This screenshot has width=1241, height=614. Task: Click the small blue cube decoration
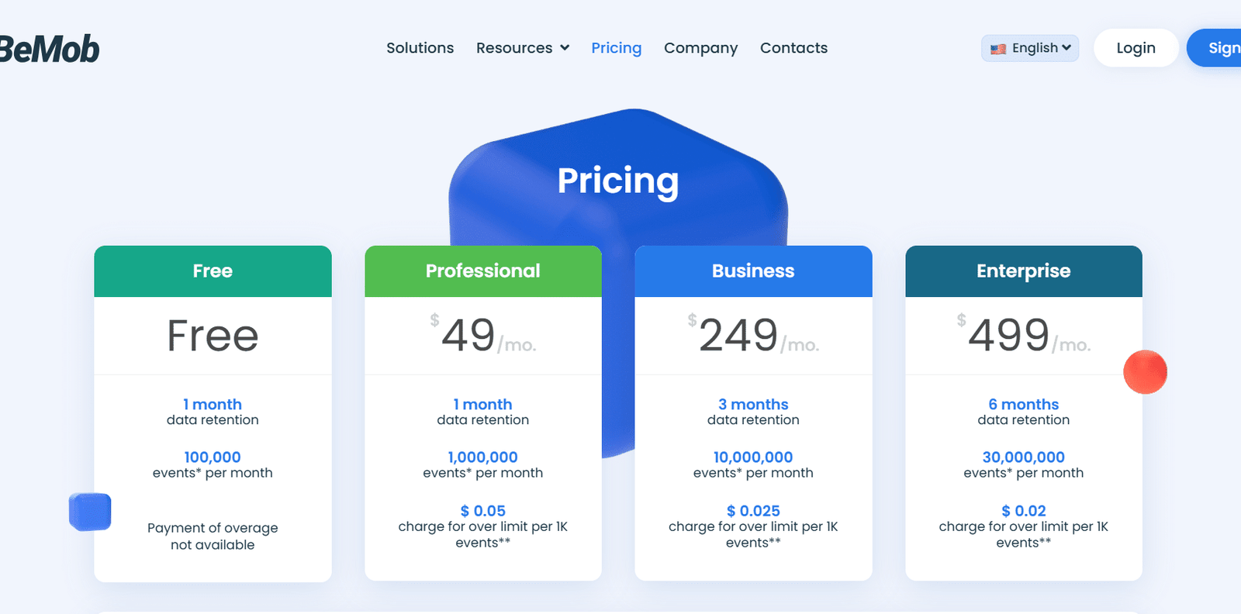point(90,512)
